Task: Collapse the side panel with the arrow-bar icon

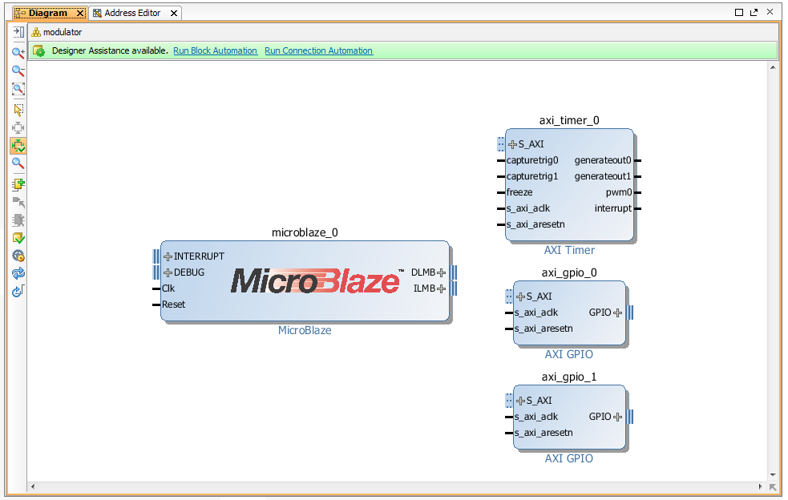Action: 18,32
